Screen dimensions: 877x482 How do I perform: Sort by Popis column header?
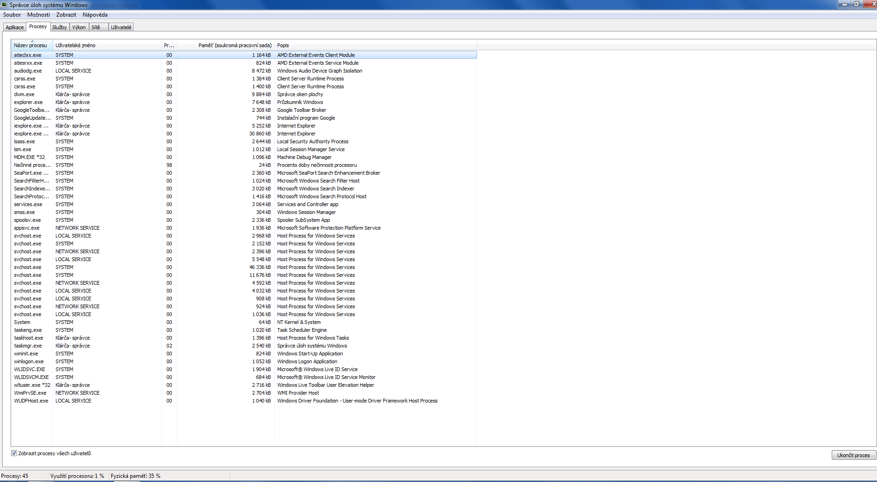375,45
